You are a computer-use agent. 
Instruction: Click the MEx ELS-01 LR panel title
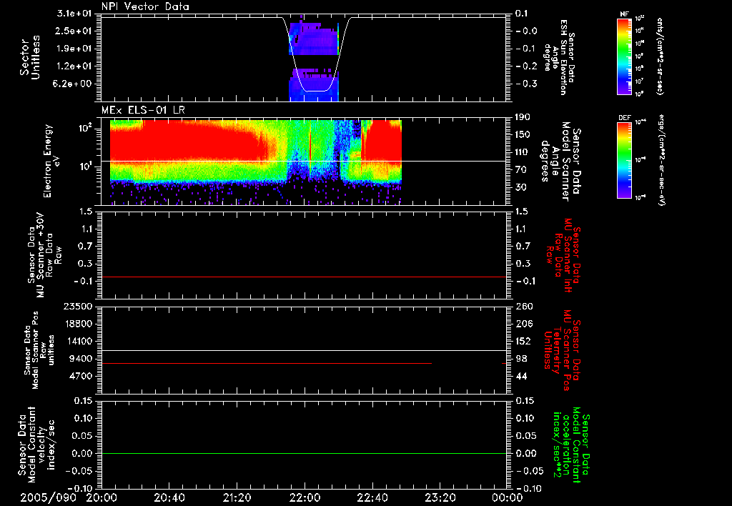(143, 110)
